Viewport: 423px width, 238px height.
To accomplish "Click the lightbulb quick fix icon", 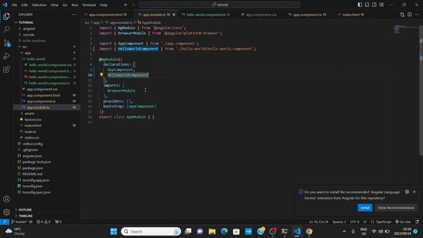I will (x=101, y=75).
